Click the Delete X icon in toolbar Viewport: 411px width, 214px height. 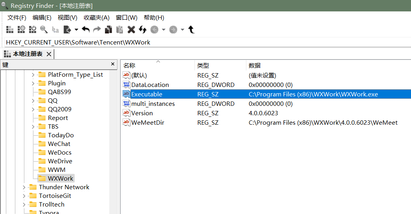click(x=131, y=30)
